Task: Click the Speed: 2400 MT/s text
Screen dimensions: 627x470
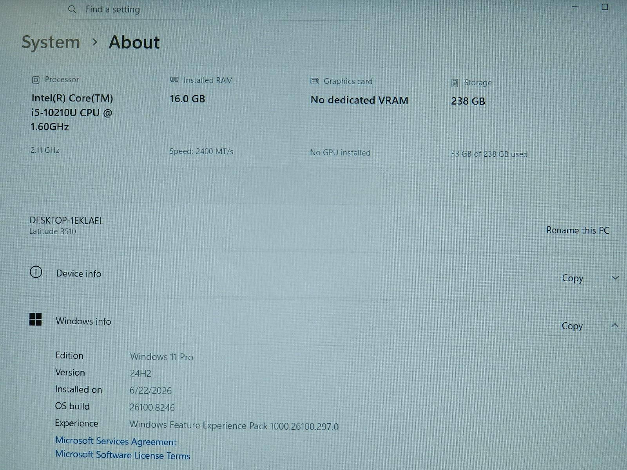Action: pyautogui.click(x=201, y=152)
